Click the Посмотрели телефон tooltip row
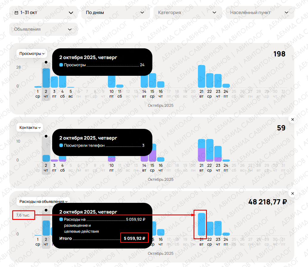 [x=102, y=145]
